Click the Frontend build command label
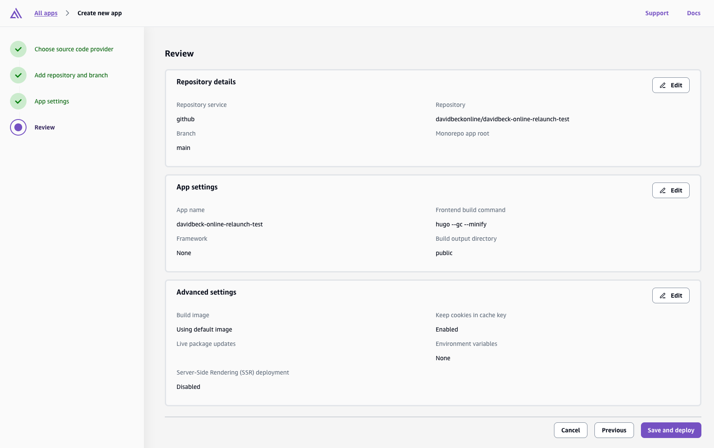This screenshot has height=448, width=714. coord(470,210)
